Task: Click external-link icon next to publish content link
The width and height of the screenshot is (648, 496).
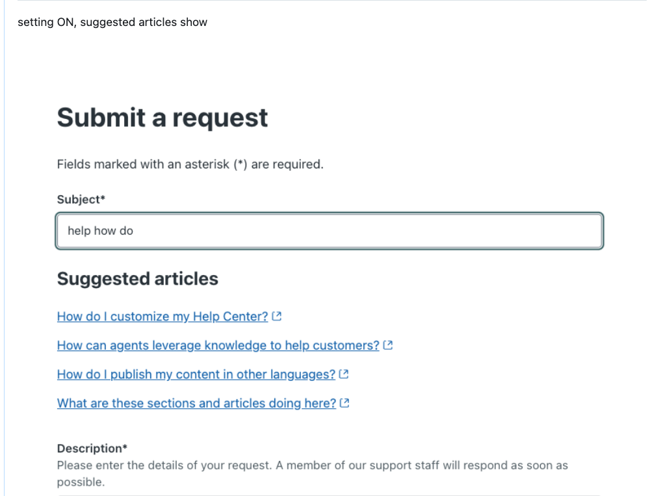Action: click(x=344, y=374)
